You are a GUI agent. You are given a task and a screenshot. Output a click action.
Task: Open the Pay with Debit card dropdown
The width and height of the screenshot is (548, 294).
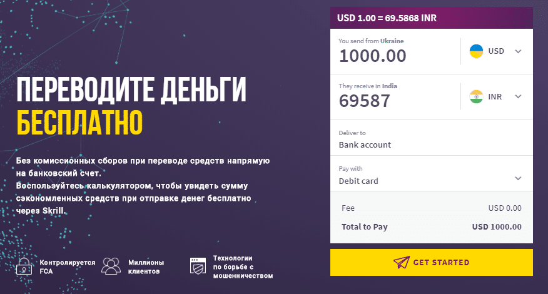(517, 178)
